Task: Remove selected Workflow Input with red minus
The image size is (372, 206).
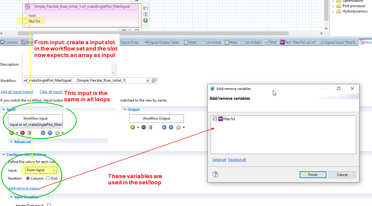Action: coord(22,133)
